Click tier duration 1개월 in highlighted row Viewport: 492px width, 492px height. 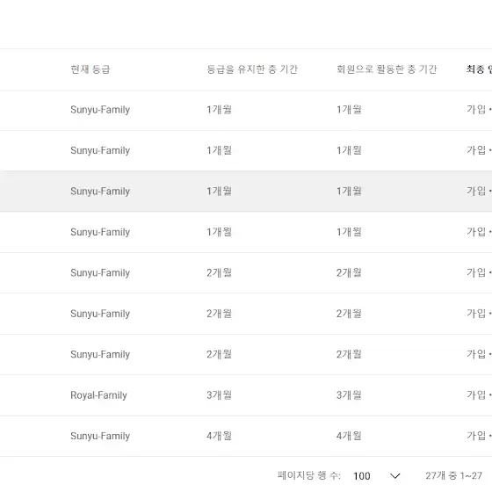click(219, 192)
